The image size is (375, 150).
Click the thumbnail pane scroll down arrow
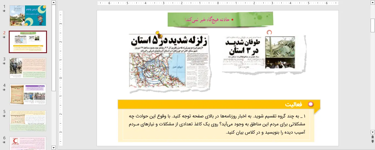(54, 148)
